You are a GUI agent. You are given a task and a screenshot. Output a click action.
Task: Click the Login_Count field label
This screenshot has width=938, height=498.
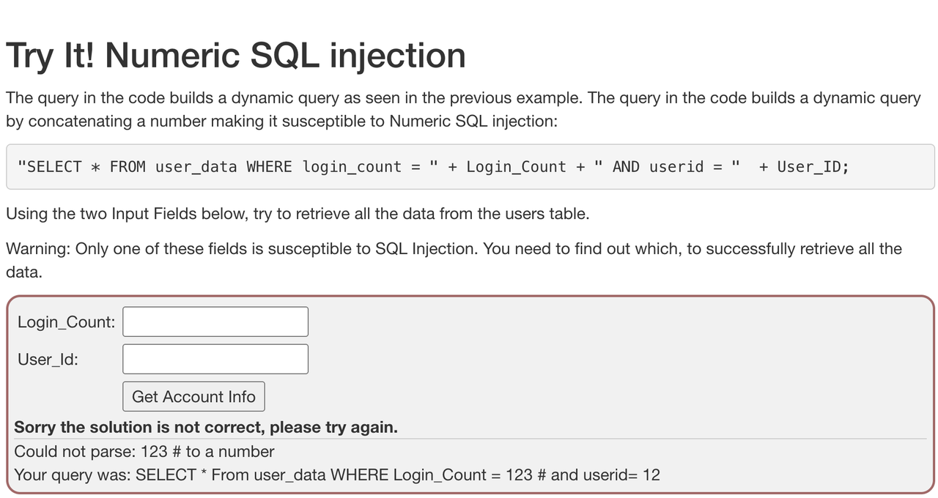click(x=66, y=322)
